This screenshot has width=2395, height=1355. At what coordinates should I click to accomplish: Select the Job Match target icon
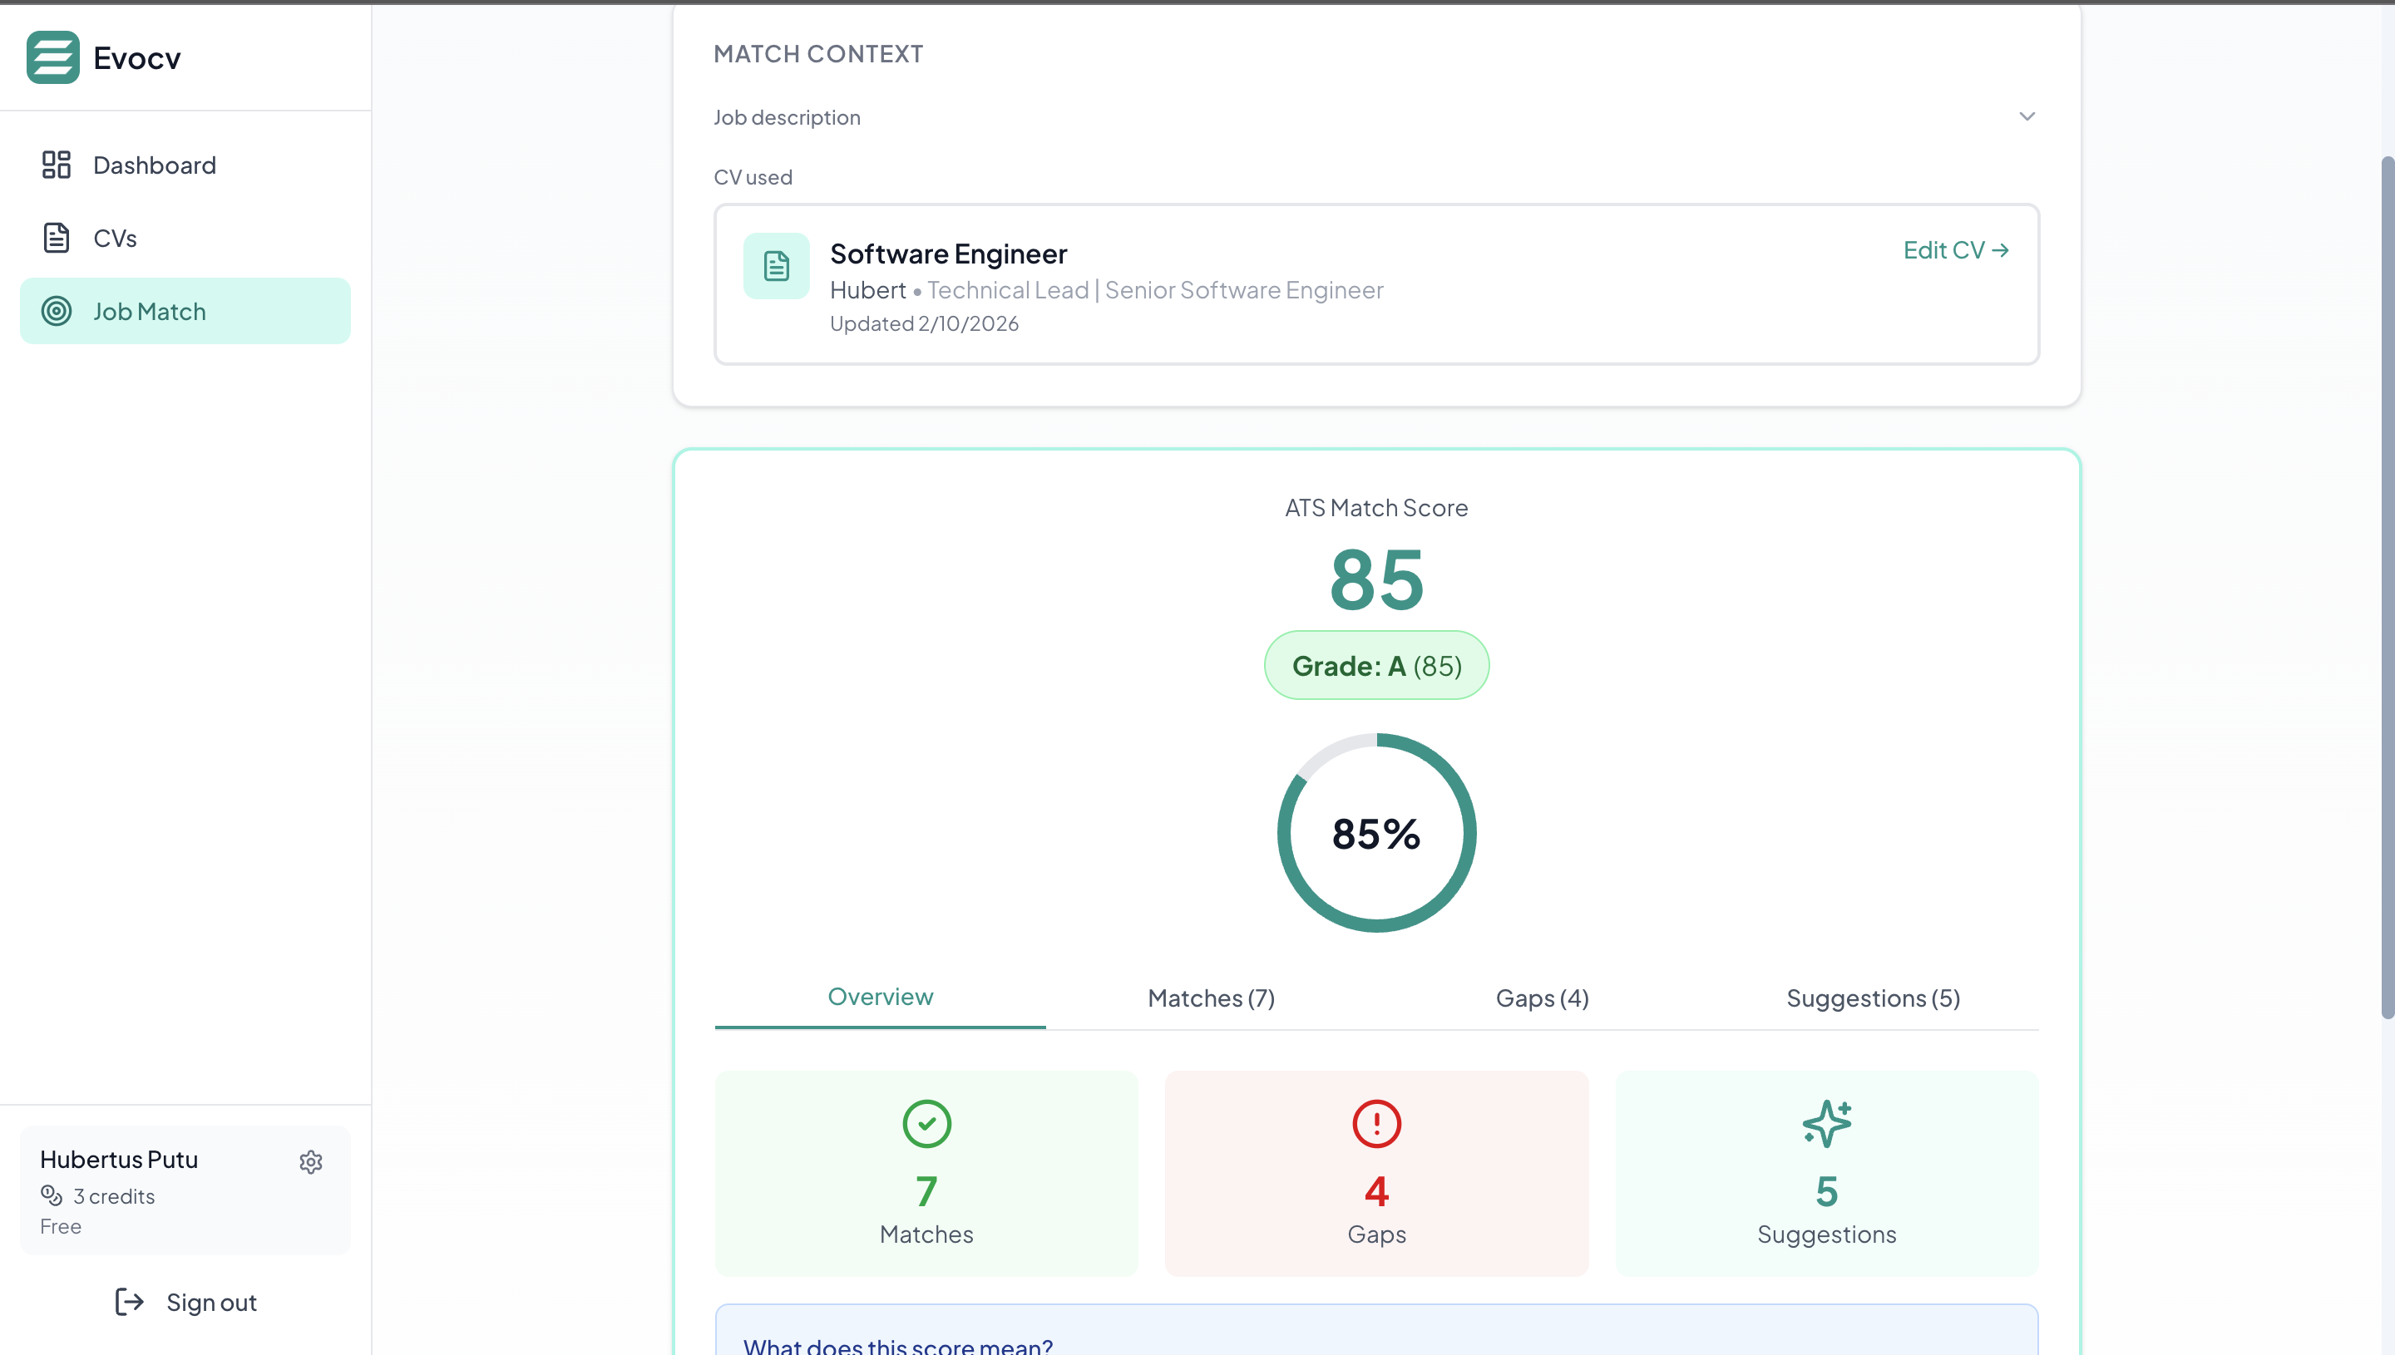pyautogui.click(x=57, y=311)
